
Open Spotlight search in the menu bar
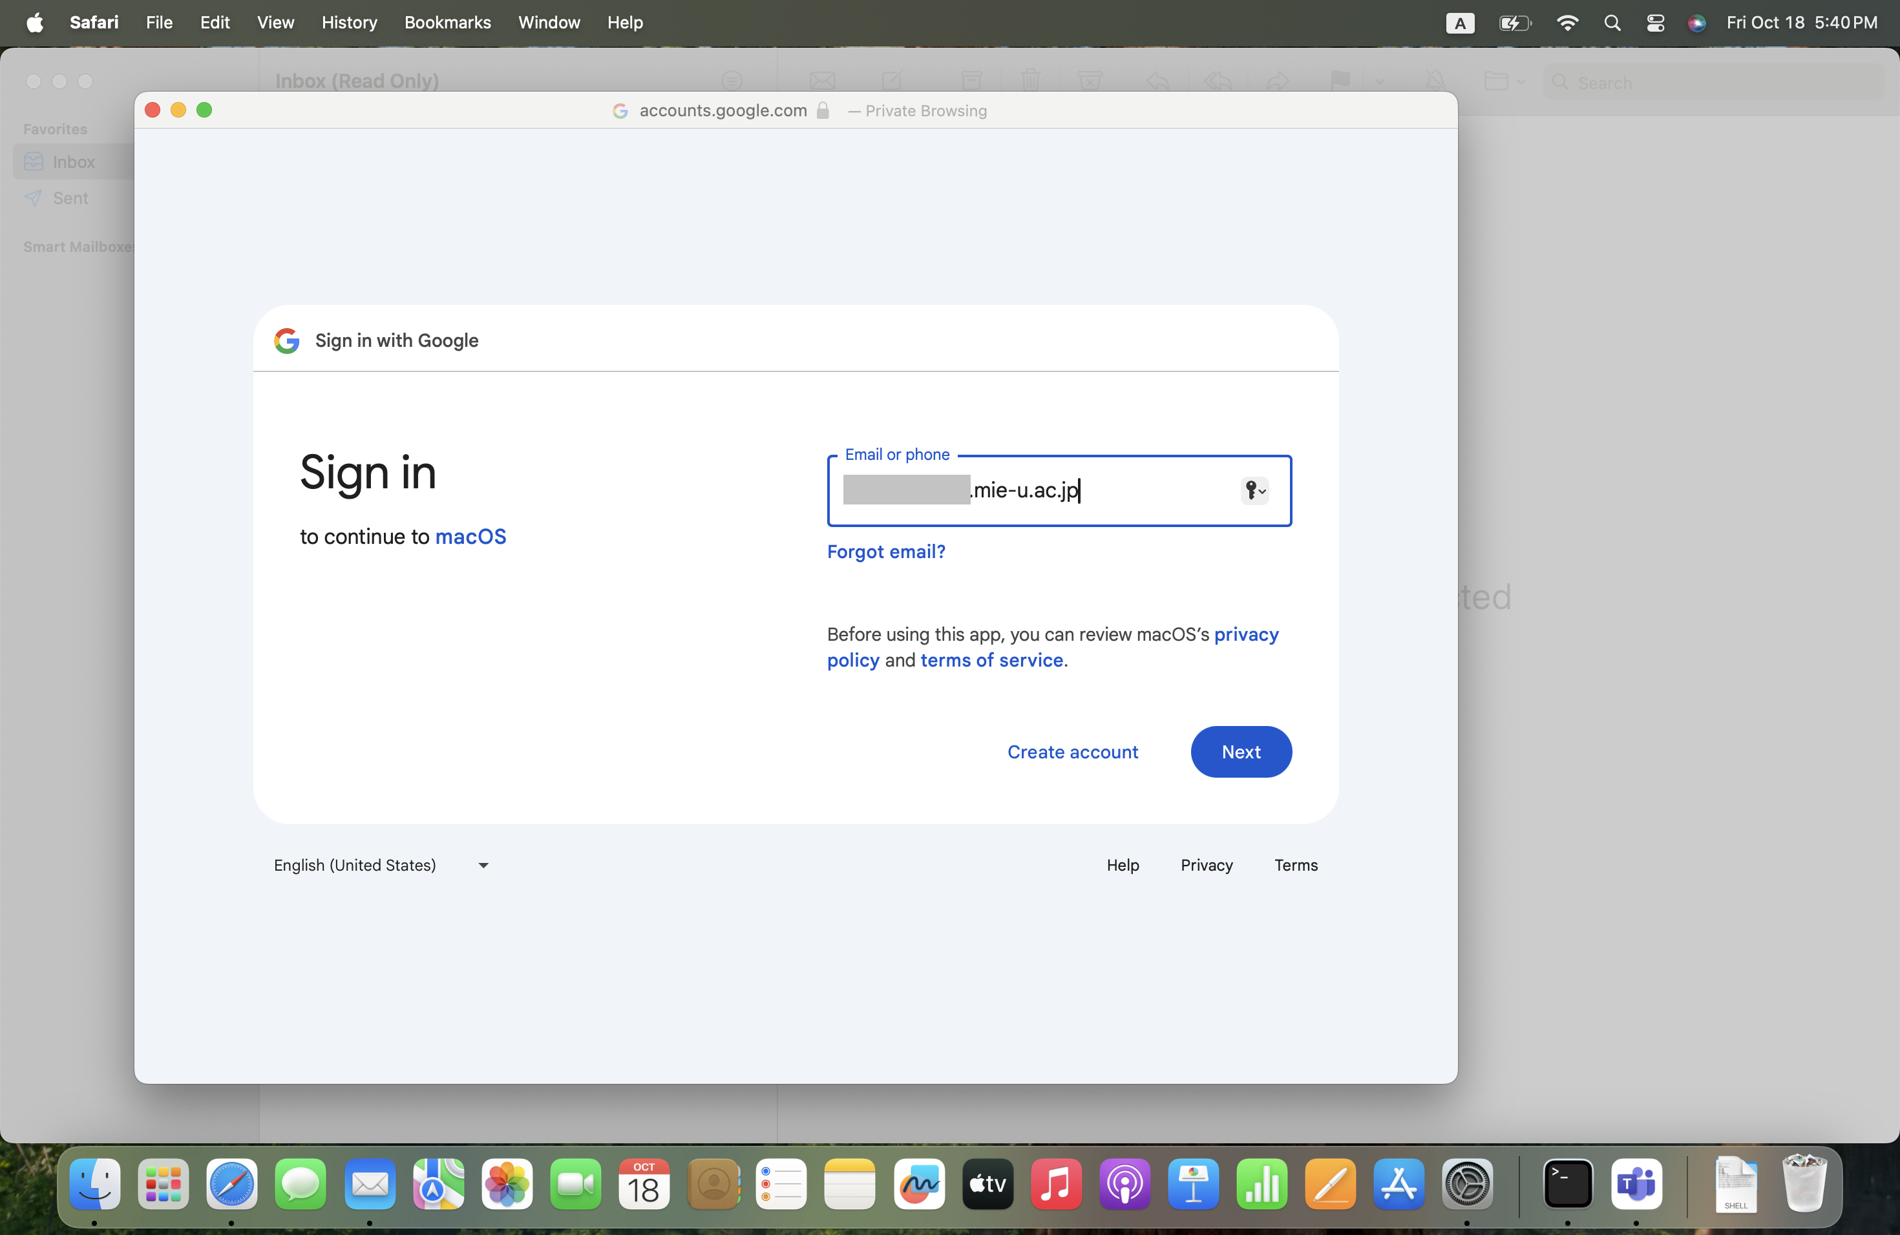[1612, 23]
